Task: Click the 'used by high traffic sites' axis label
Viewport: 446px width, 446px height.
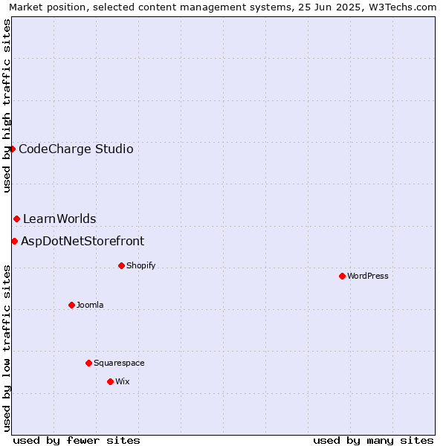Action: click(x=7, y=106)
